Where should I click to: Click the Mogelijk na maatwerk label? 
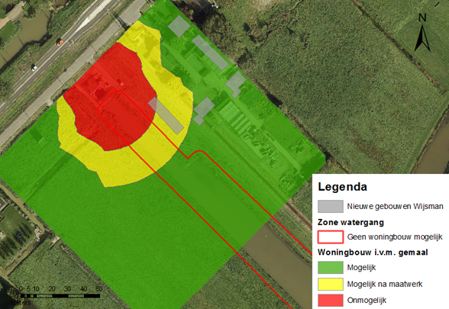(x=385, y=284)
